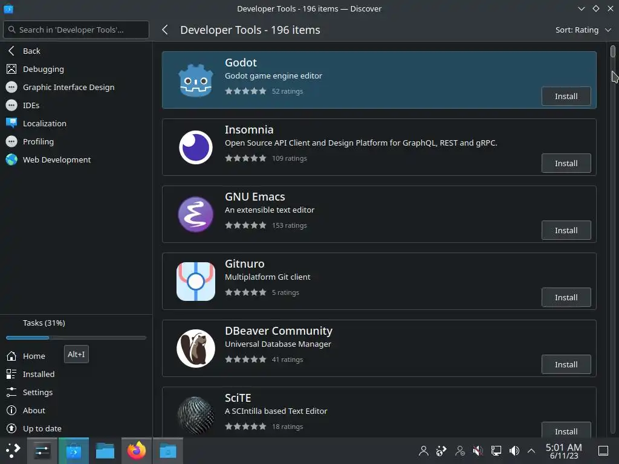Viewport: 619px width, 464px height.
Task: Open the About page
Action: coord(34,410)
